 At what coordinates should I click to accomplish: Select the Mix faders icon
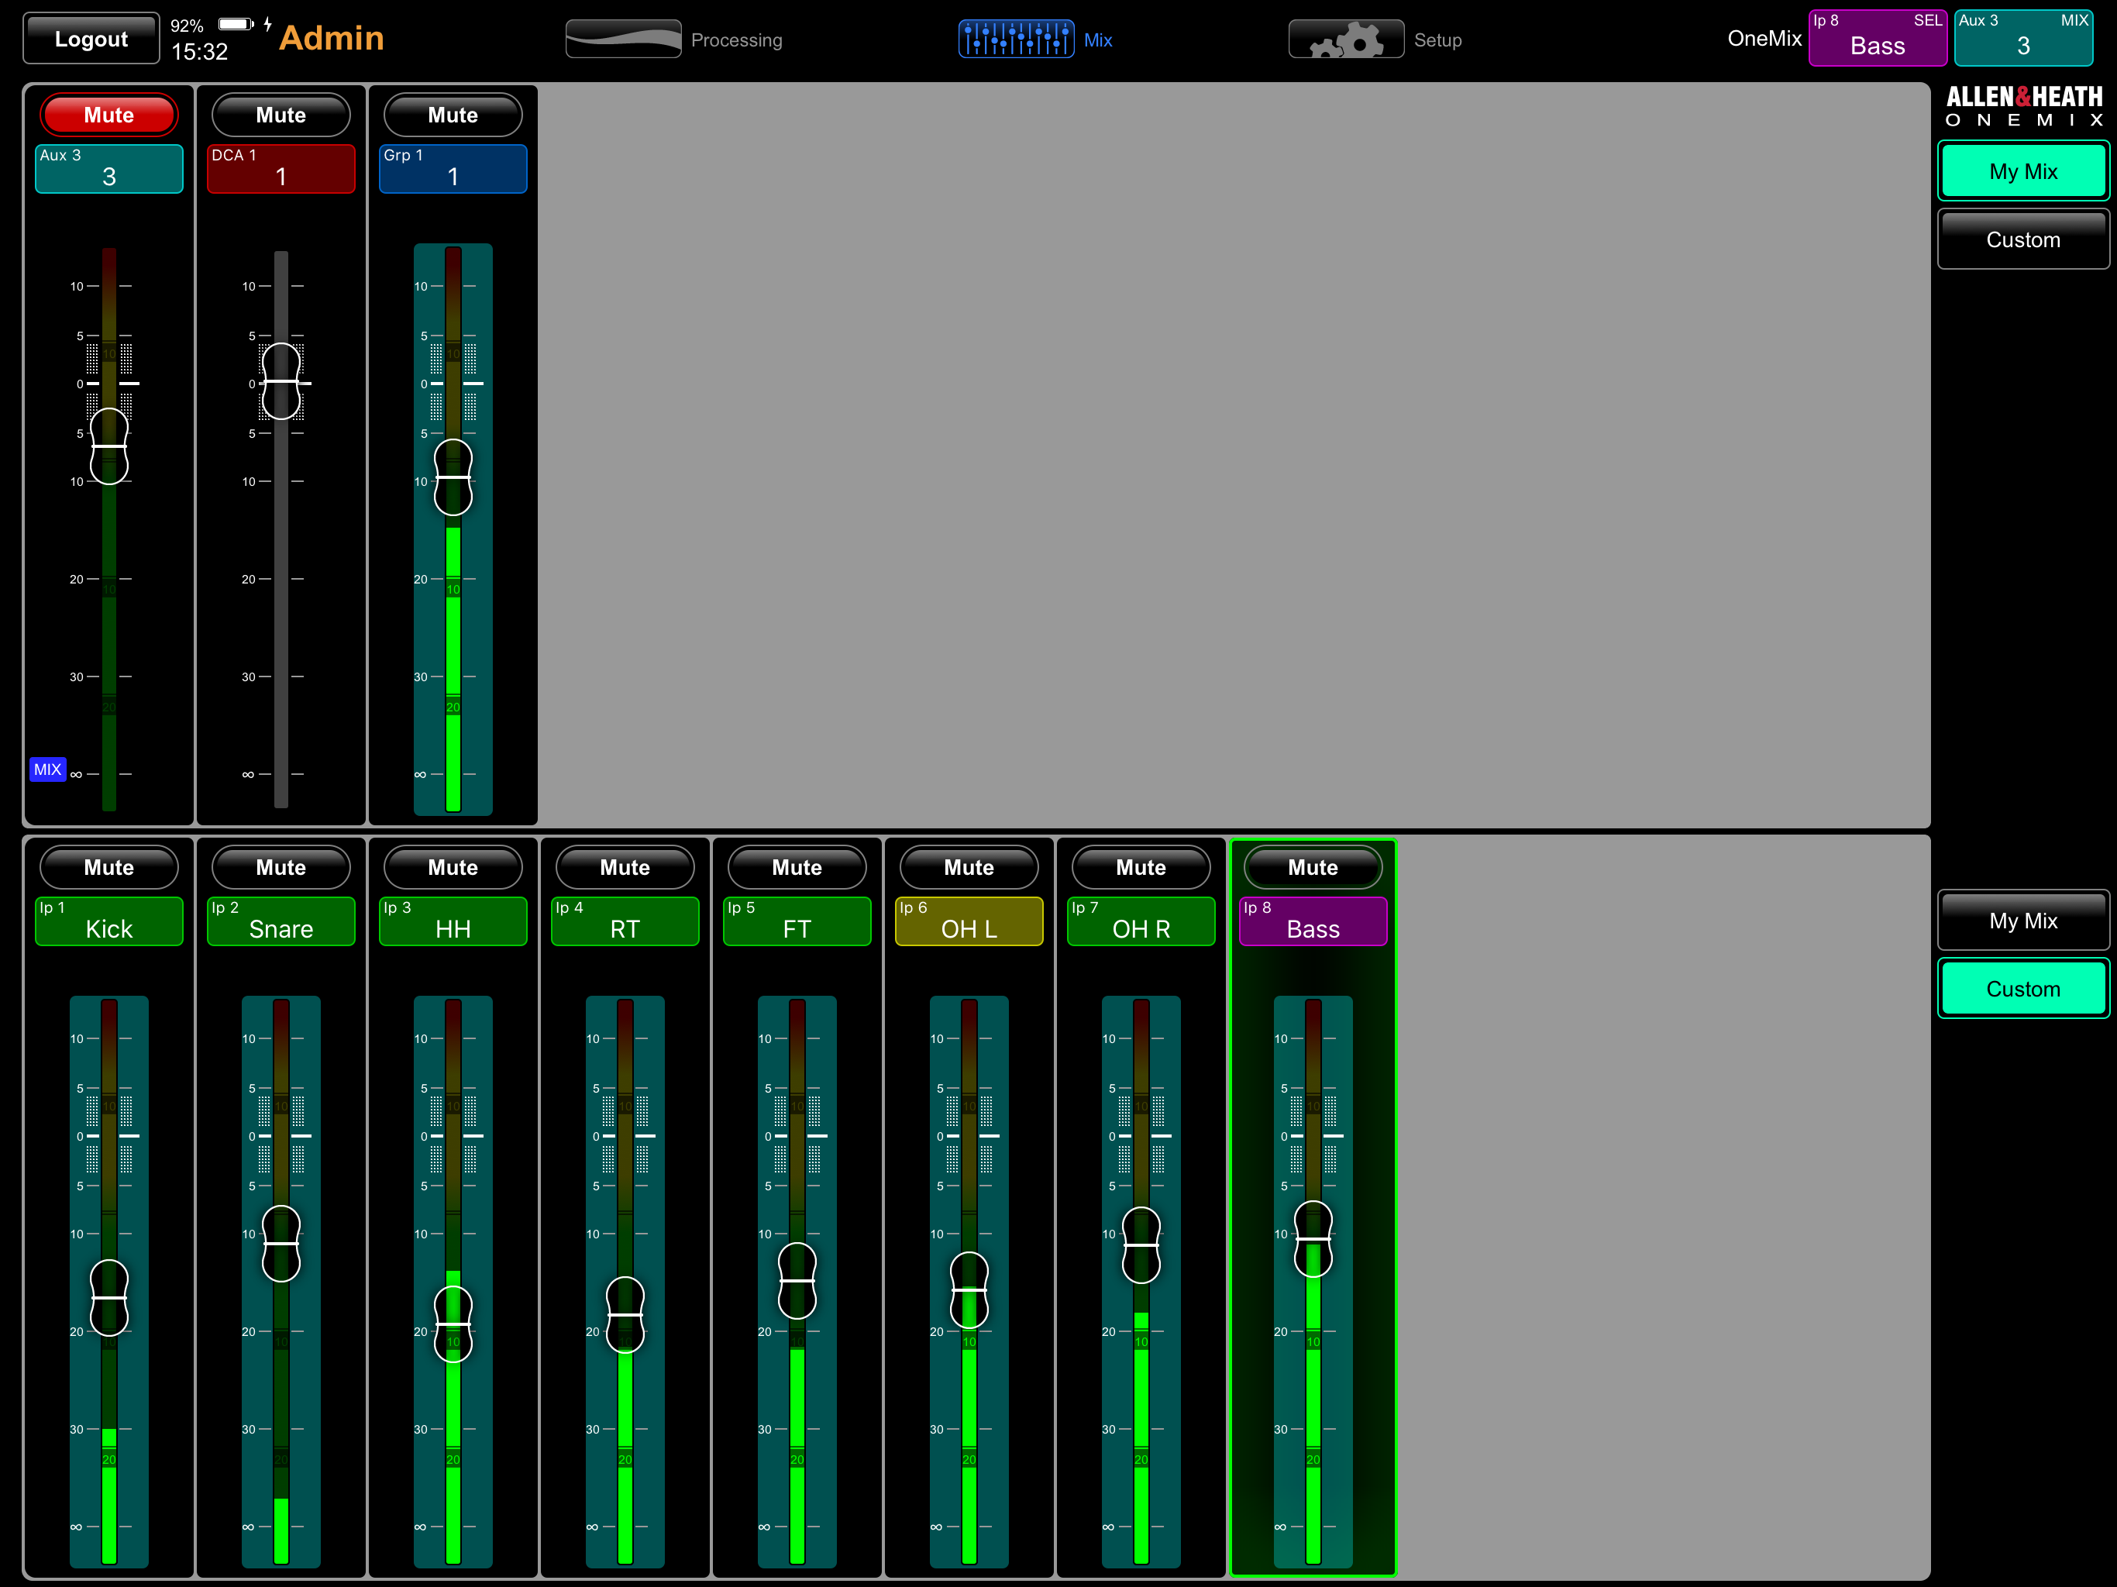1015,40
